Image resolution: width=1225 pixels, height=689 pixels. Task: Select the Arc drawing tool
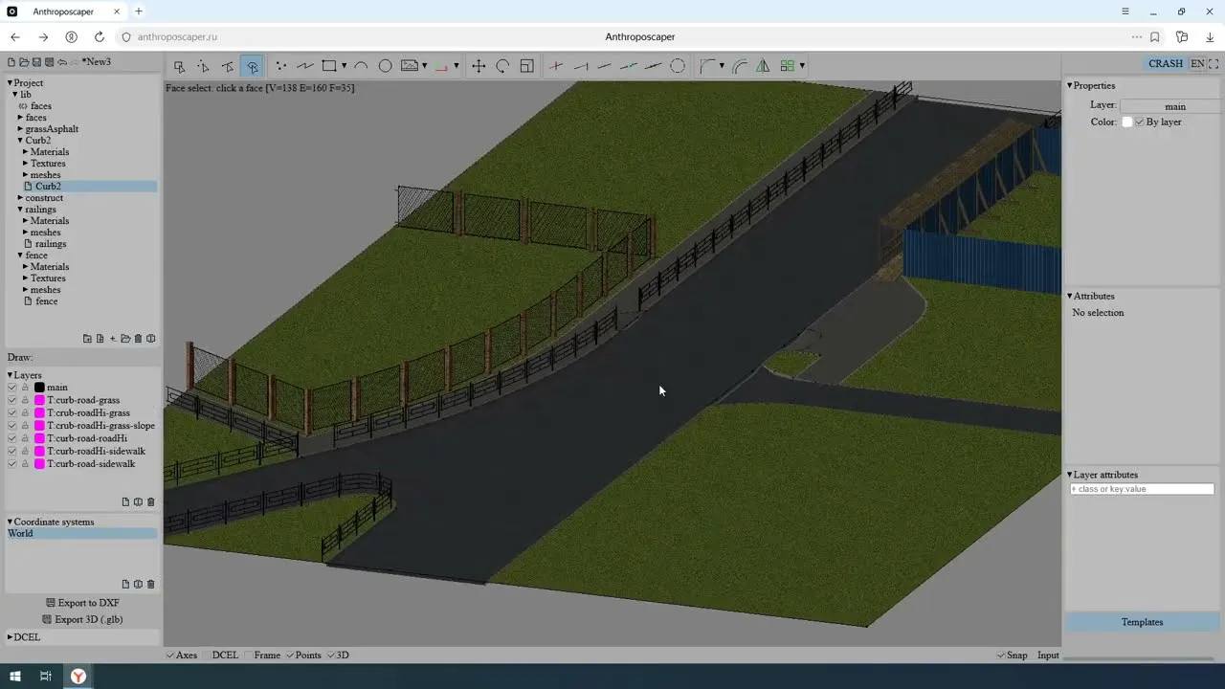click(361, 66)
